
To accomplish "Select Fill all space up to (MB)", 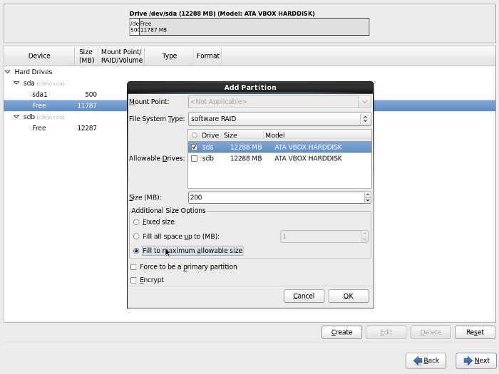I will (x=136, y=237).
